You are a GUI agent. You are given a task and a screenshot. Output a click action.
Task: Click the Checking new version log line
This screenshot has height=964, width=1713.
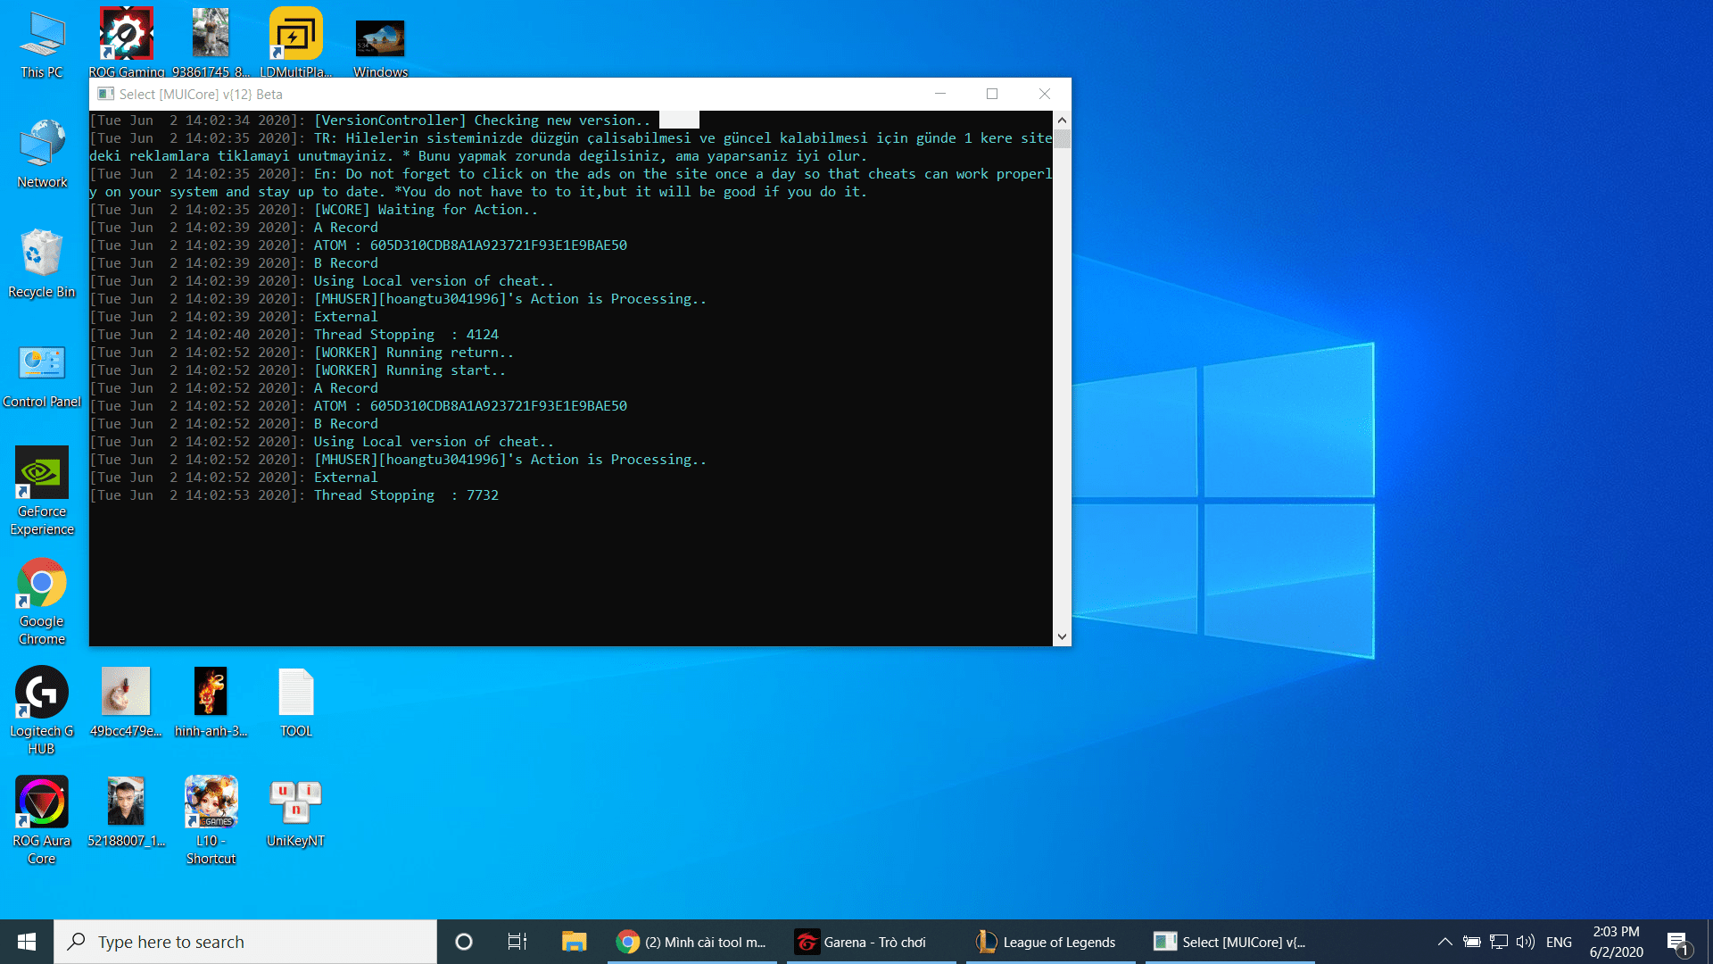pyautogui.click(x=370, y=120)
